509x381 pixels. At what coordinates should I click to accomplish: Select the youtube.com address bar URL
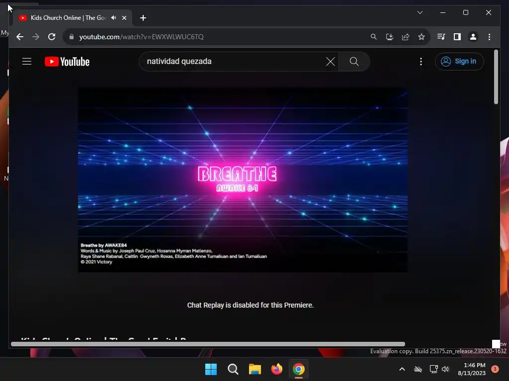coord(142,37)
